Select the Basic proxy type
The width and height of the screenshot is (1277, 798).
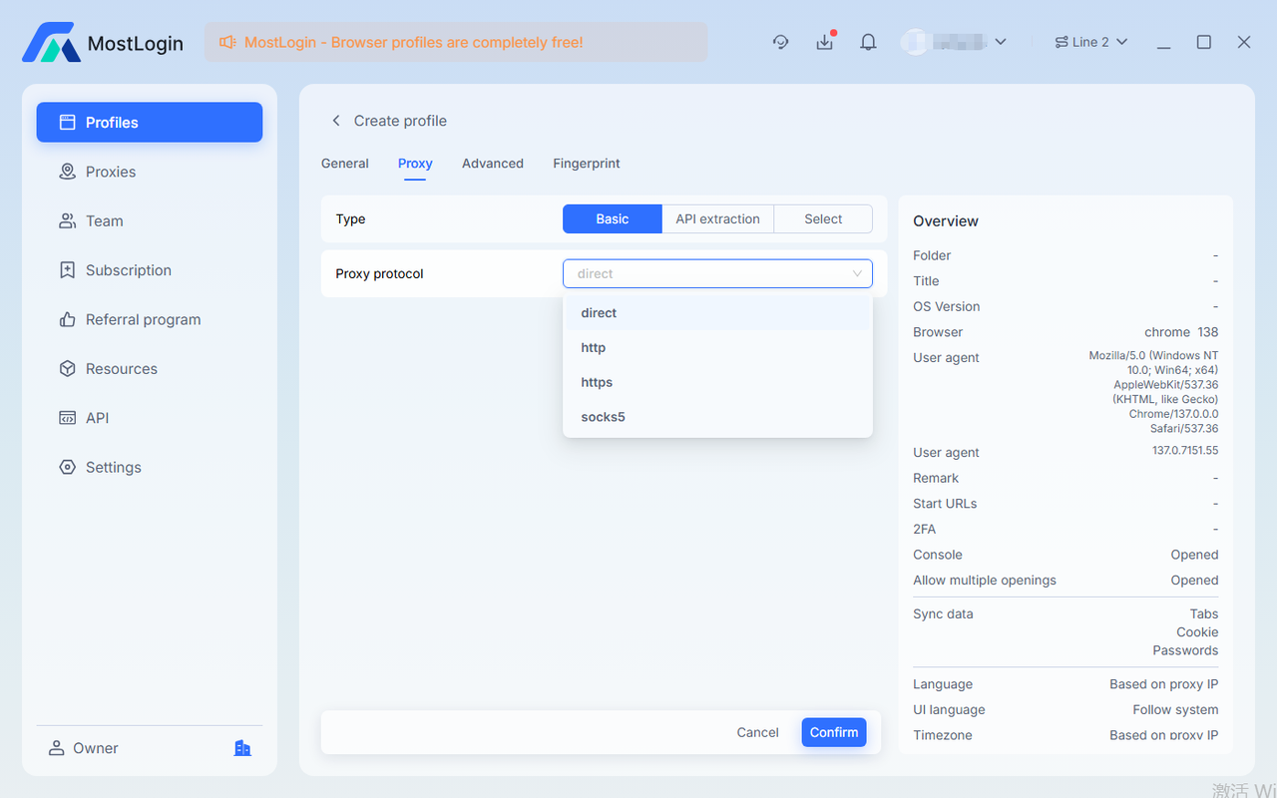click(612, 218)
